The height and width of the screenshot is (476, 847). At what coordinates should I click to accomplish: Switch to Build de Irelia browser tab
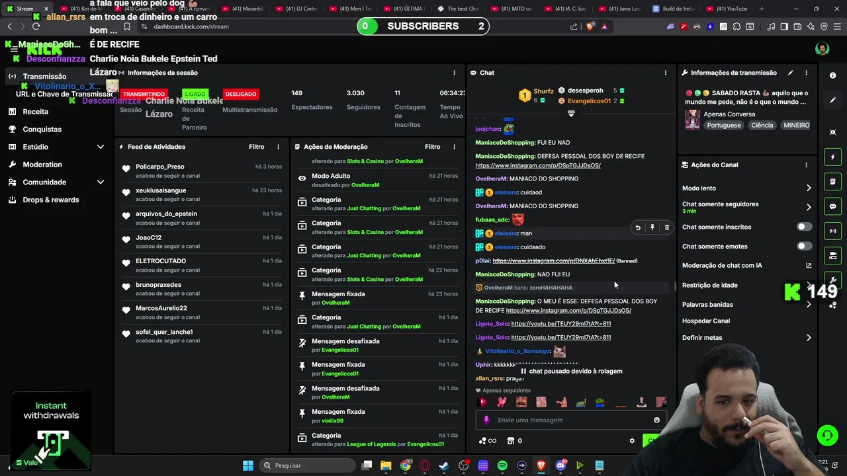coord(672,9)
